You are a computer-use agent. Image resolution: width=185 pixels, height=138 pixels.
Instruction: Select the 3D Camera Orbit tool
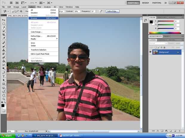click(x=4, y=92)
